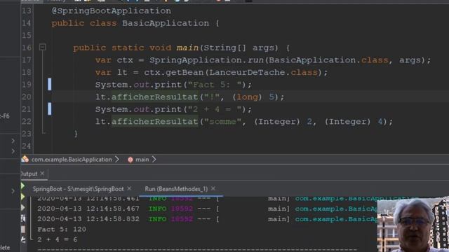Click line number 16 in gutter

pyautogui.click(x=27, y=48)
